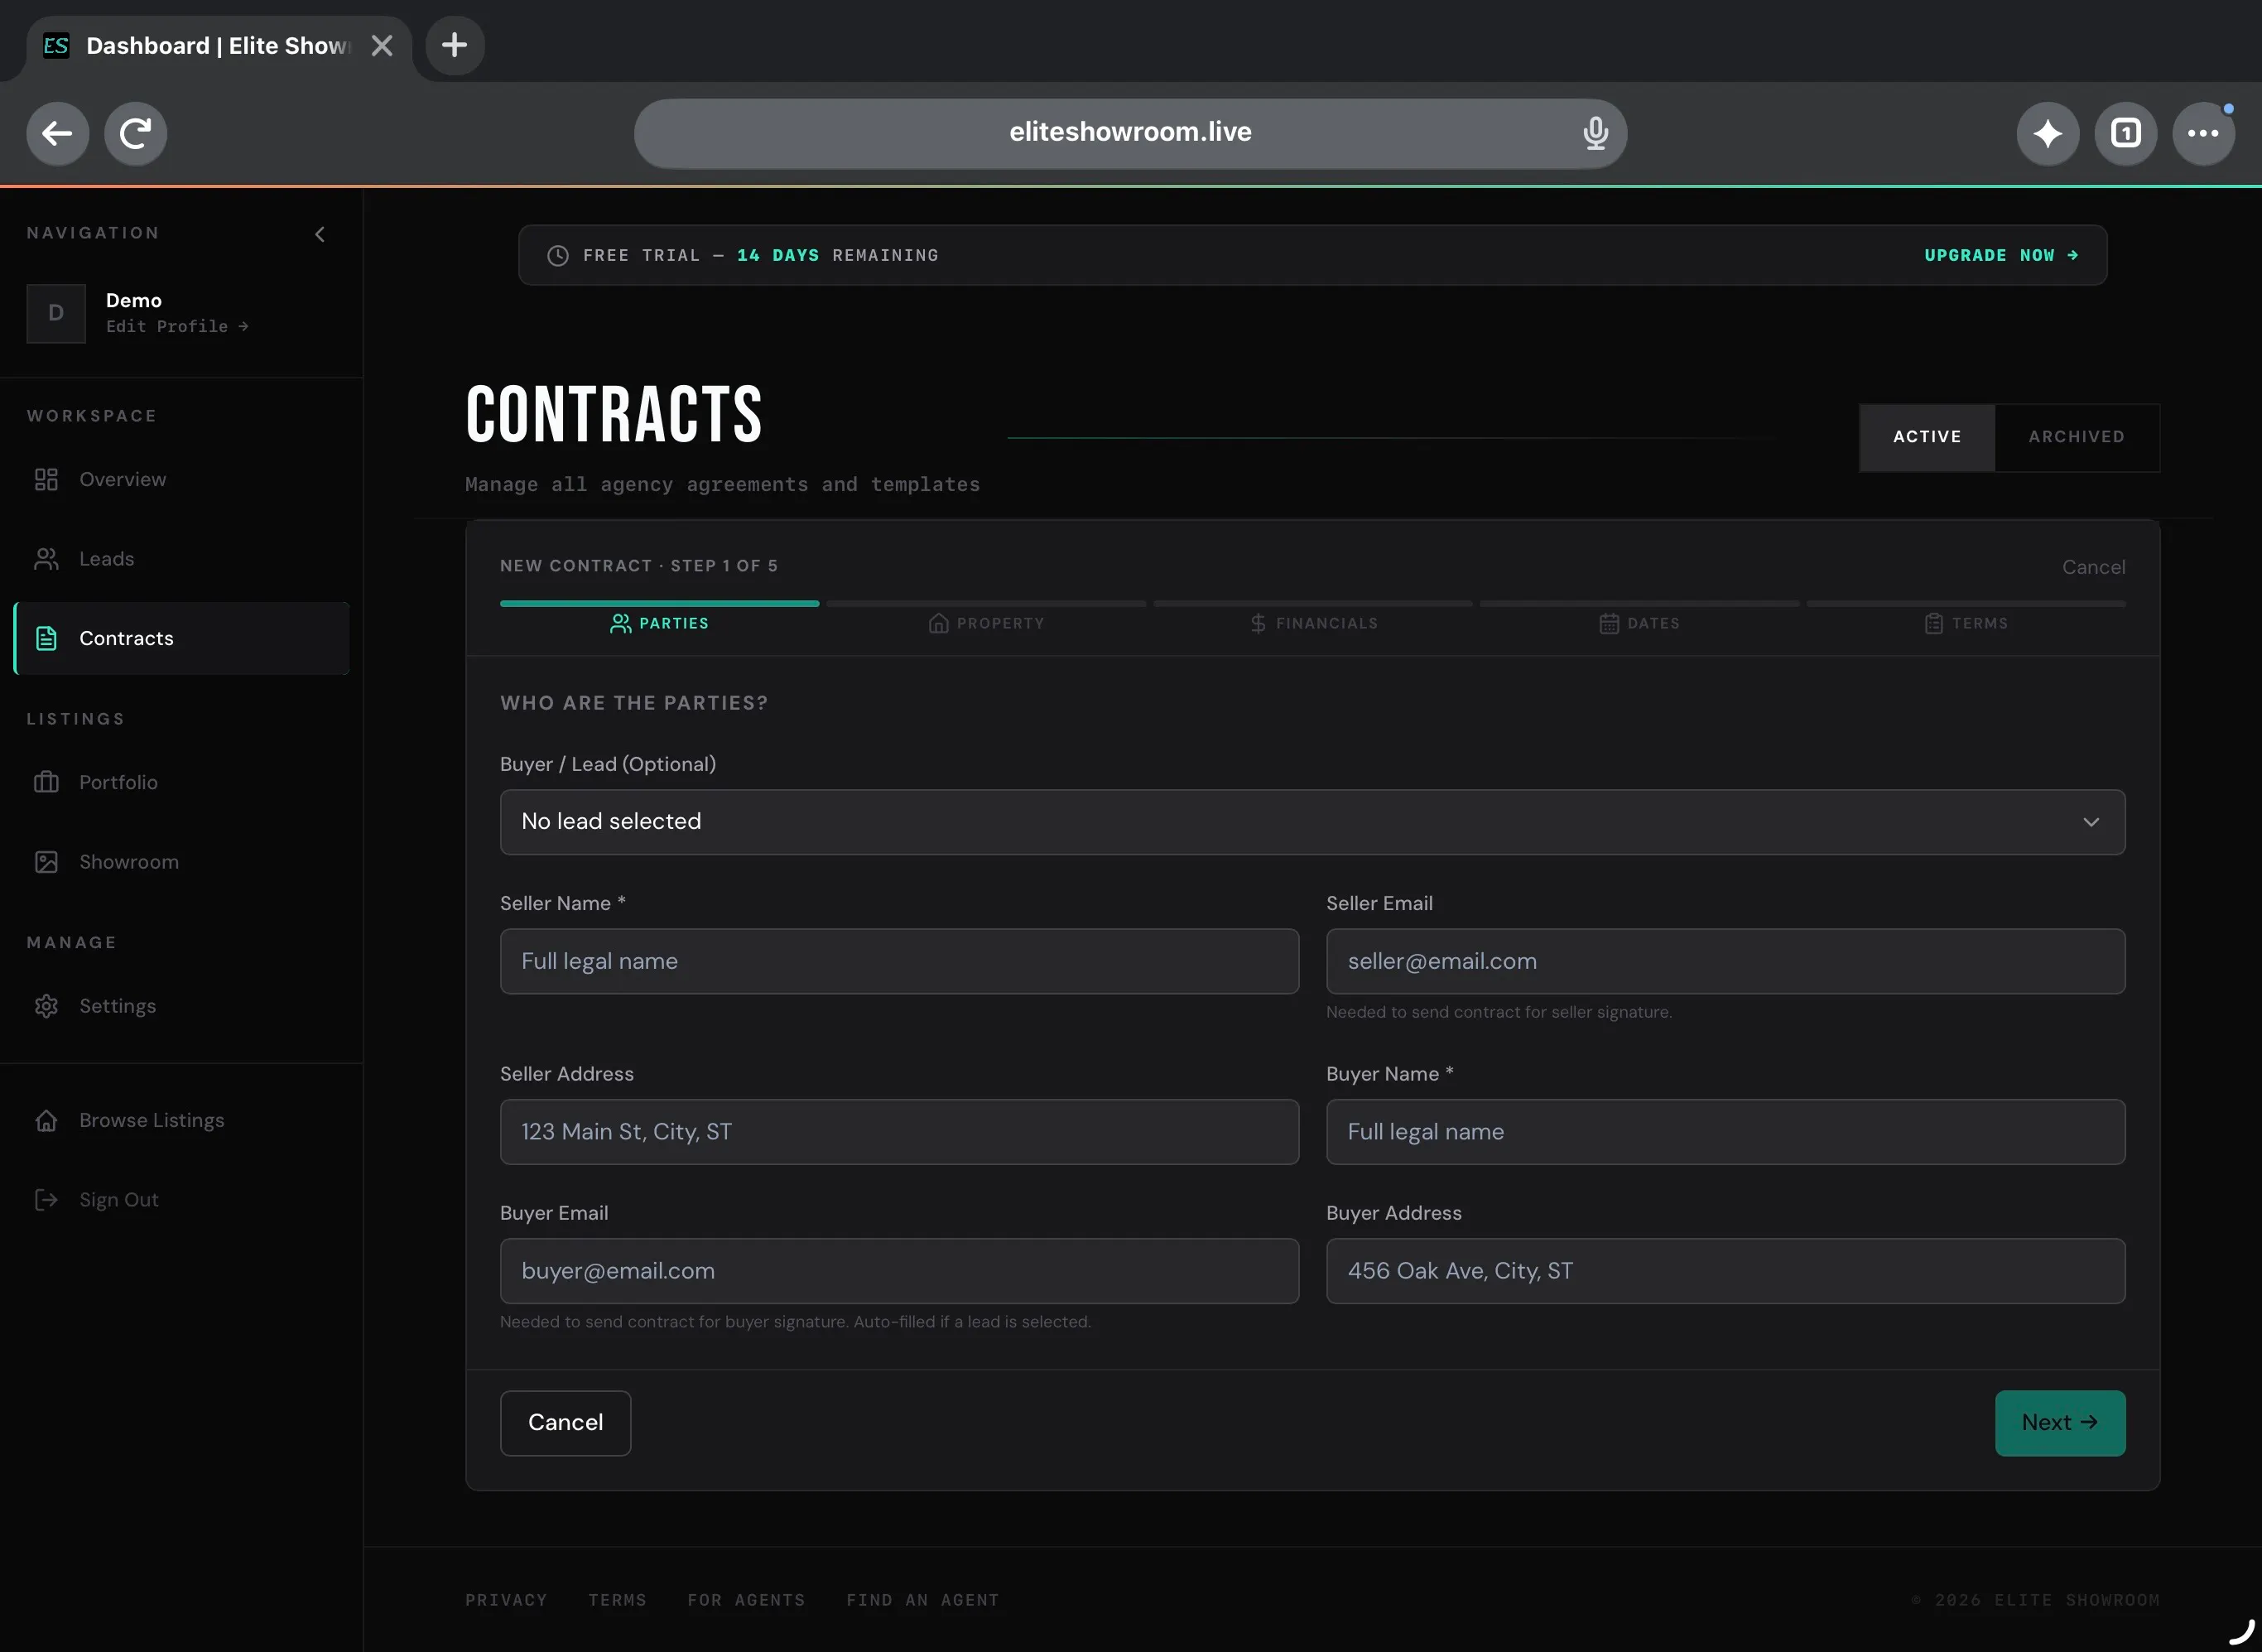2262x1652 pixels.
Task: Click the eliteshowroom.live address bar
Action: [x=1130, y=133]
